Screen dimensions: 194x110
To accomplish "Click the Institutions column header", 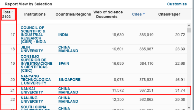I will point(35,14).
